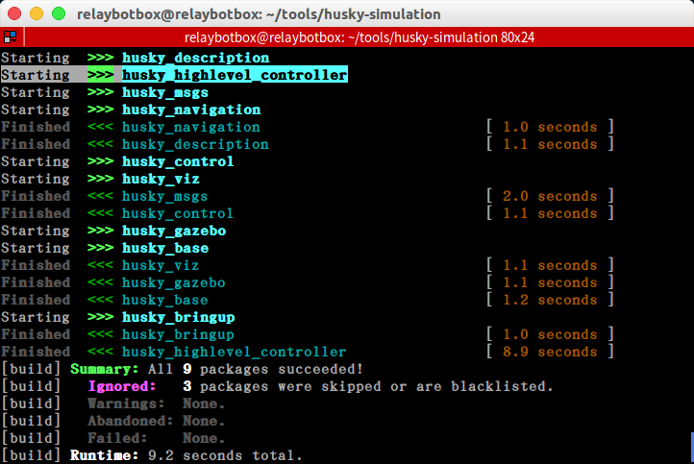
Task: Close the terminal window with red button
Action: click(x=14, y=13)
